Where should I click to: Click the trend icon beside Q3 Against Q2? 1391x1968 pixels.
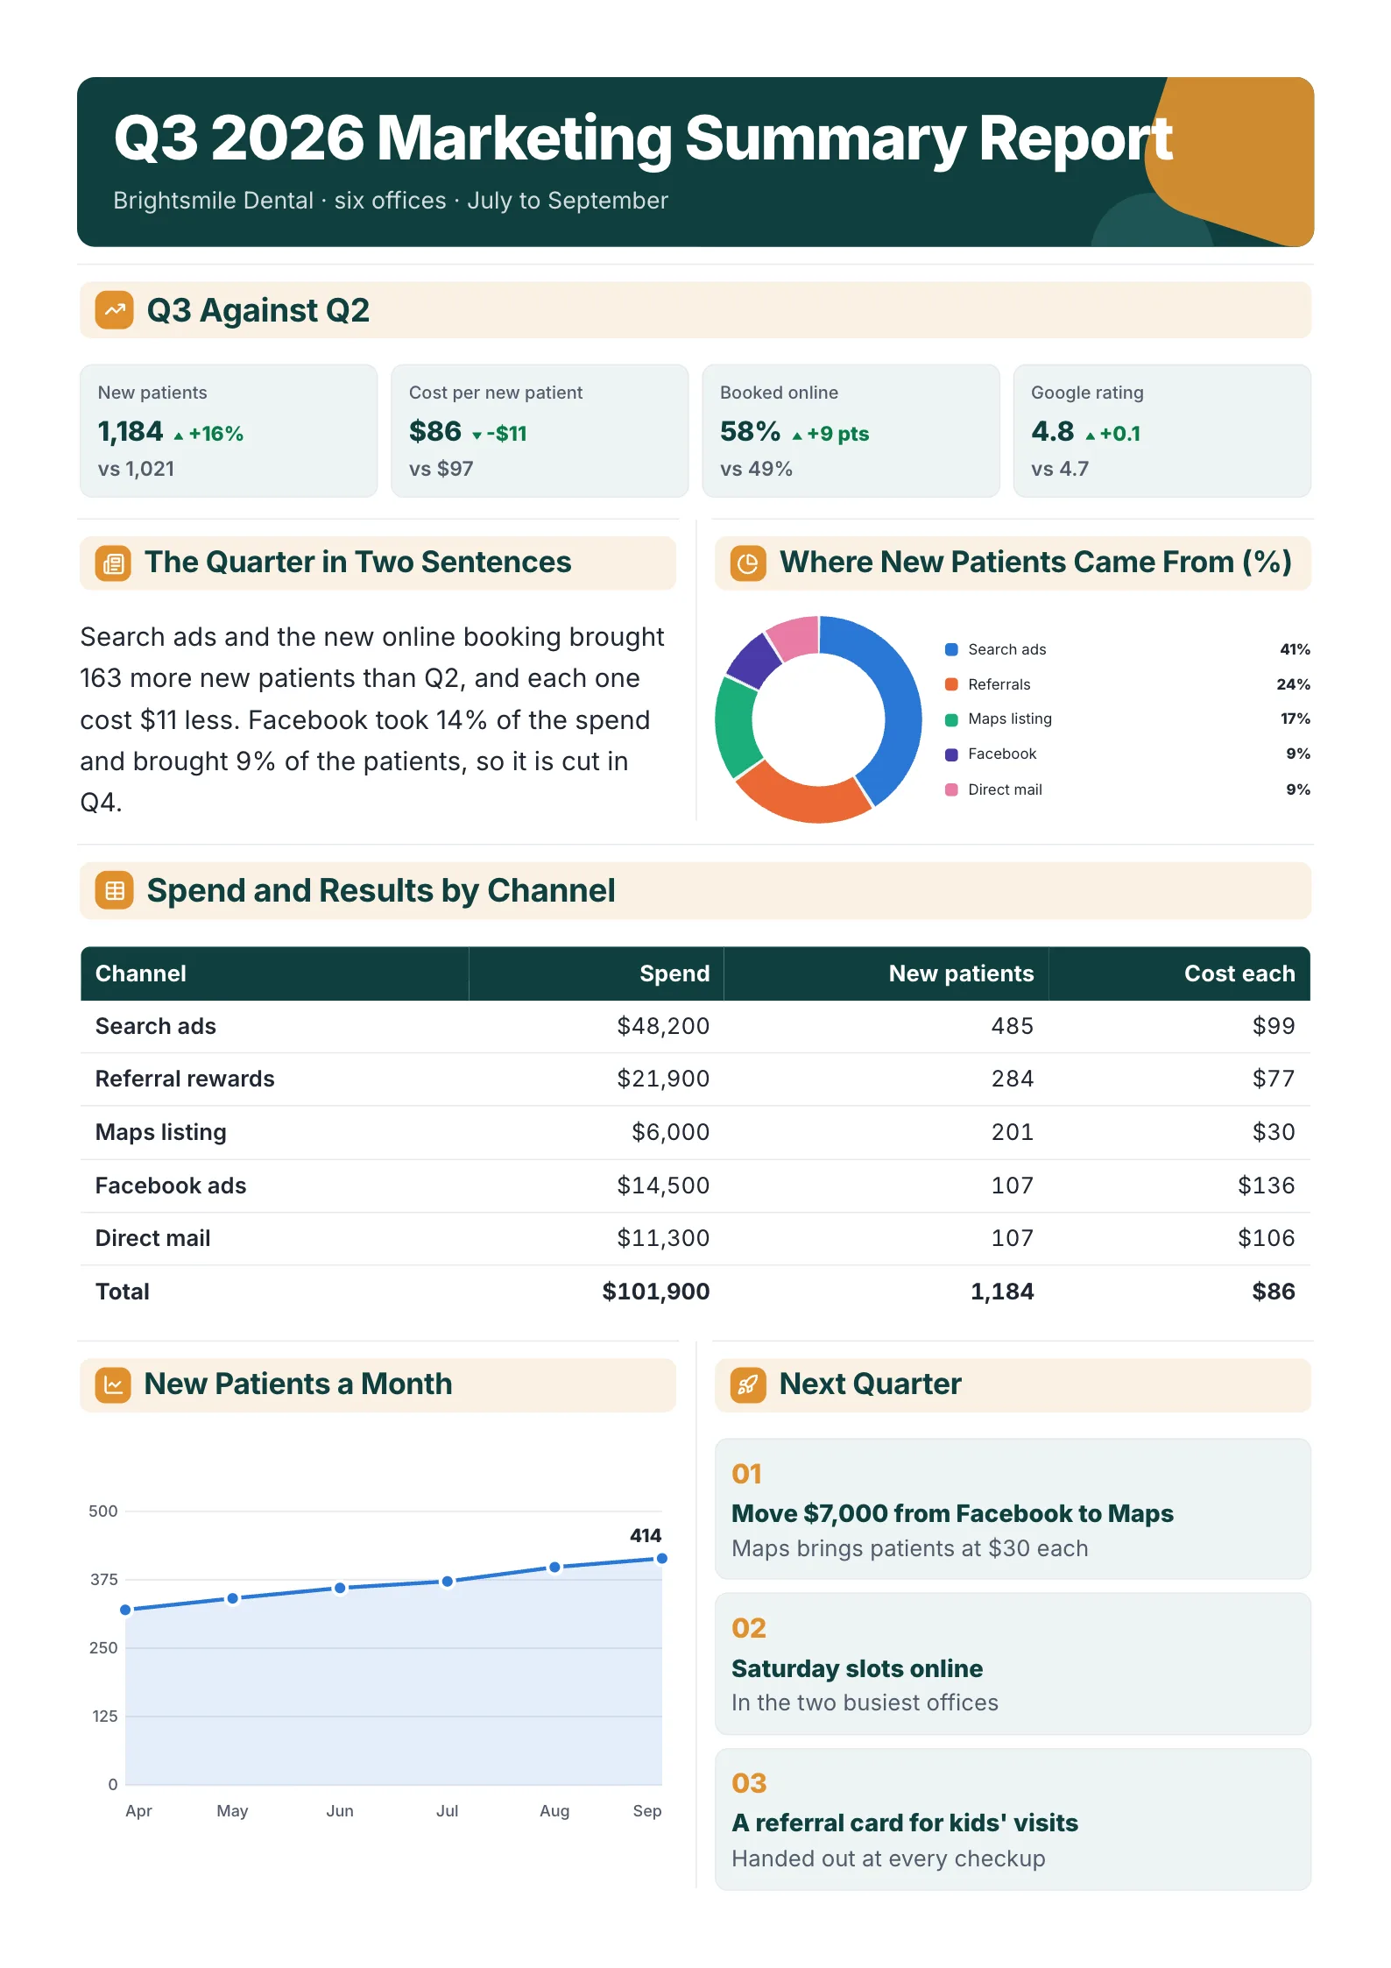pyautogui.click(x=115, y=310)
